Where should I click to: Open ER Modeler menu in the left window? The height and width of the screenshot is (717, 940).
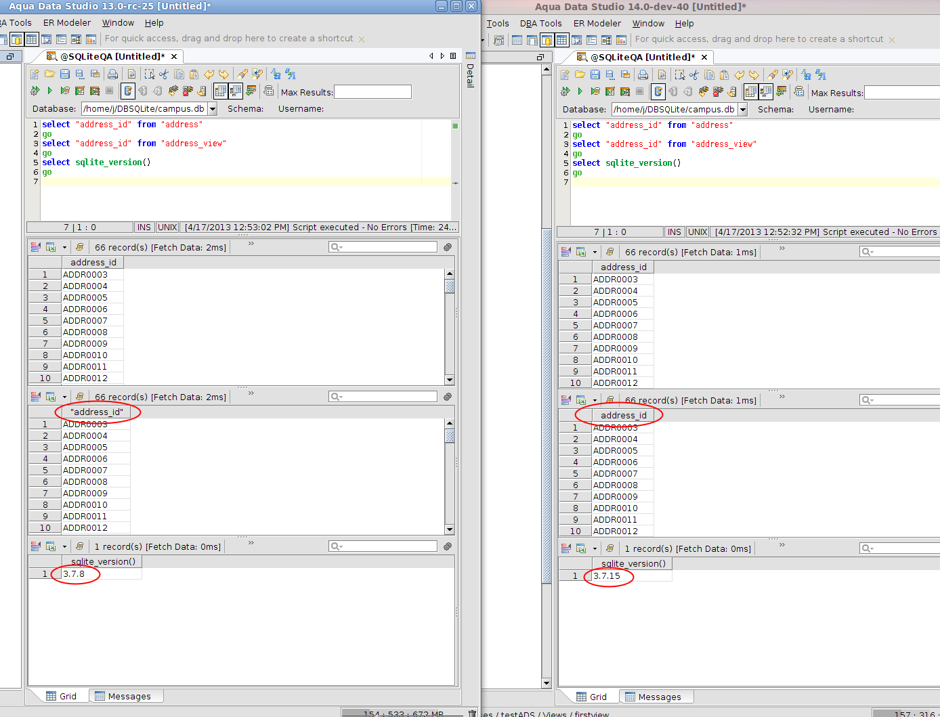click(66, 22)
